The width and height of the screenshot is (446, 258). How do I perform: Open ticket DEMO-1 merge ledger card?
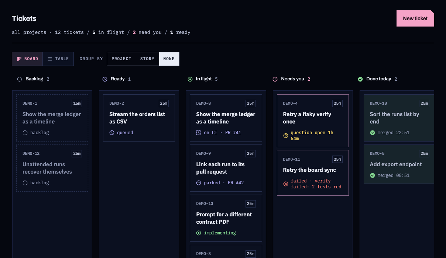pyautogui.click(x=52, y=118)
